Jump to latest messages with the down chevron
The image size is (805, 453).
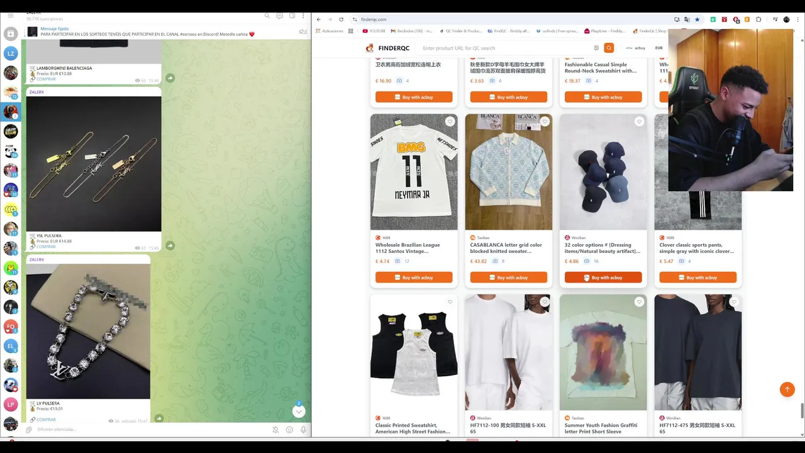click(x=299, y=411)
